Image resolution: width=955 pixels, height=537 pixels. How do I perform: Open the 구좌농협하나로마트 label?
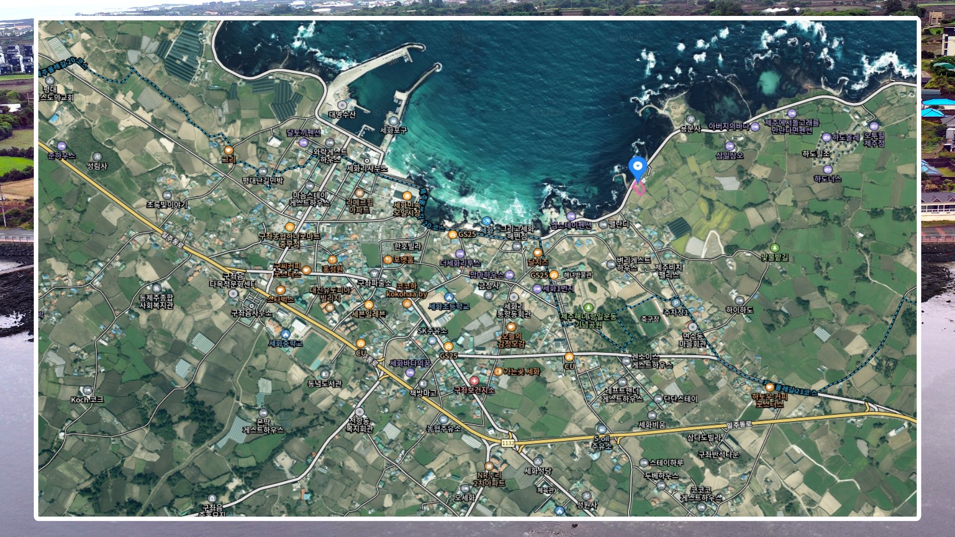(289, 237)
